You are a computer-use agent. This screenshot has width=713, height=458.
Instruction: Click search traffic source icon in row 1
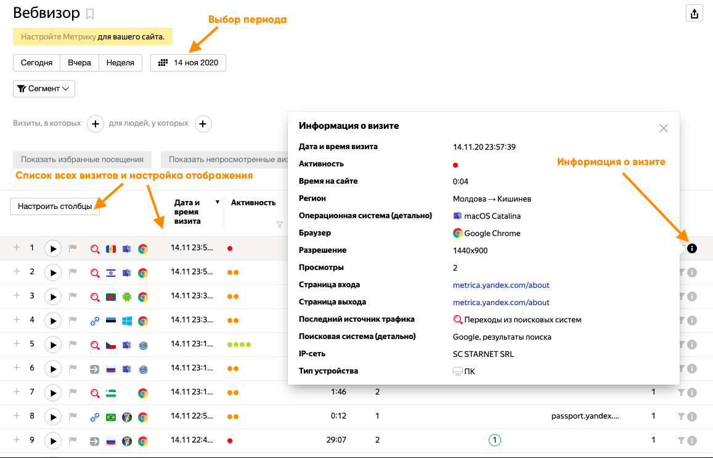coord(94,249)
